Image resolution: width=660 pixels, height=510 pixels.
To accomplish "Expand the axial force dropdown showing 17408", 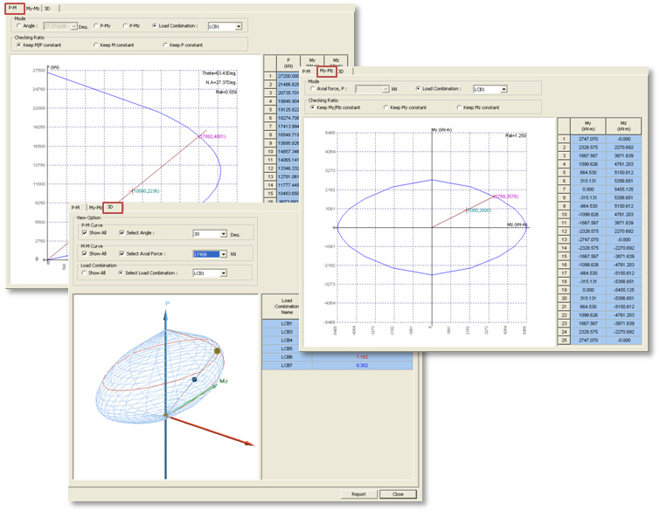I will pos(222,254).
